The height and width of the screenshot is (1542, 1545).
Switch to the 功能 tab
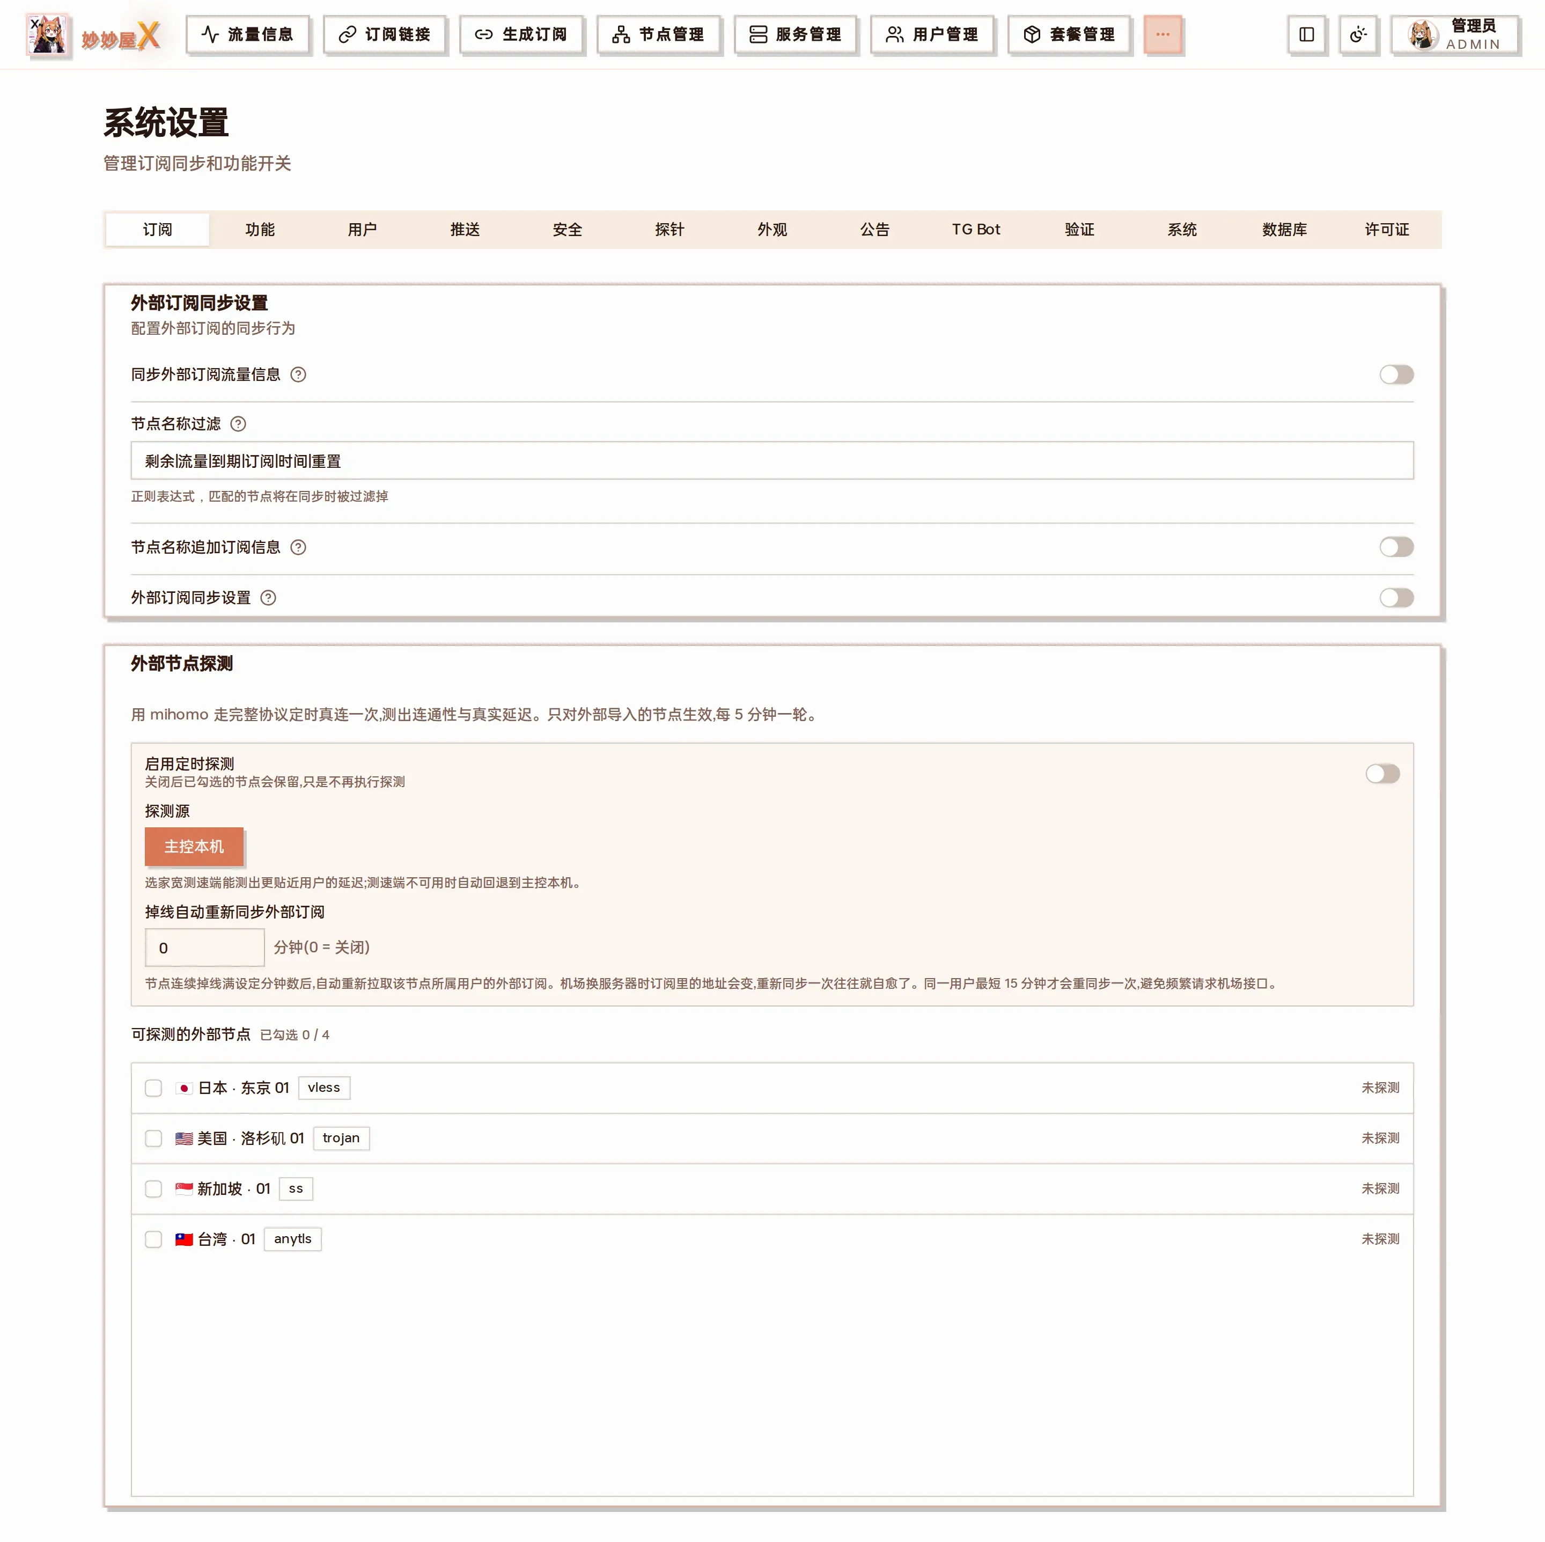pos(260,230)
